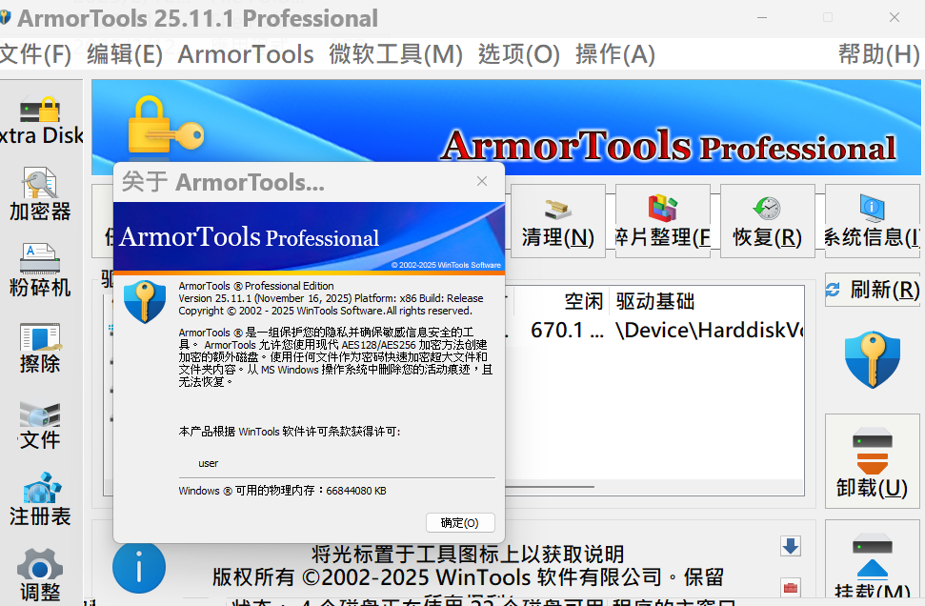The image size is (925, 606).
Task: Select the 擦除 wipe tool
Action: coord(40,347)
